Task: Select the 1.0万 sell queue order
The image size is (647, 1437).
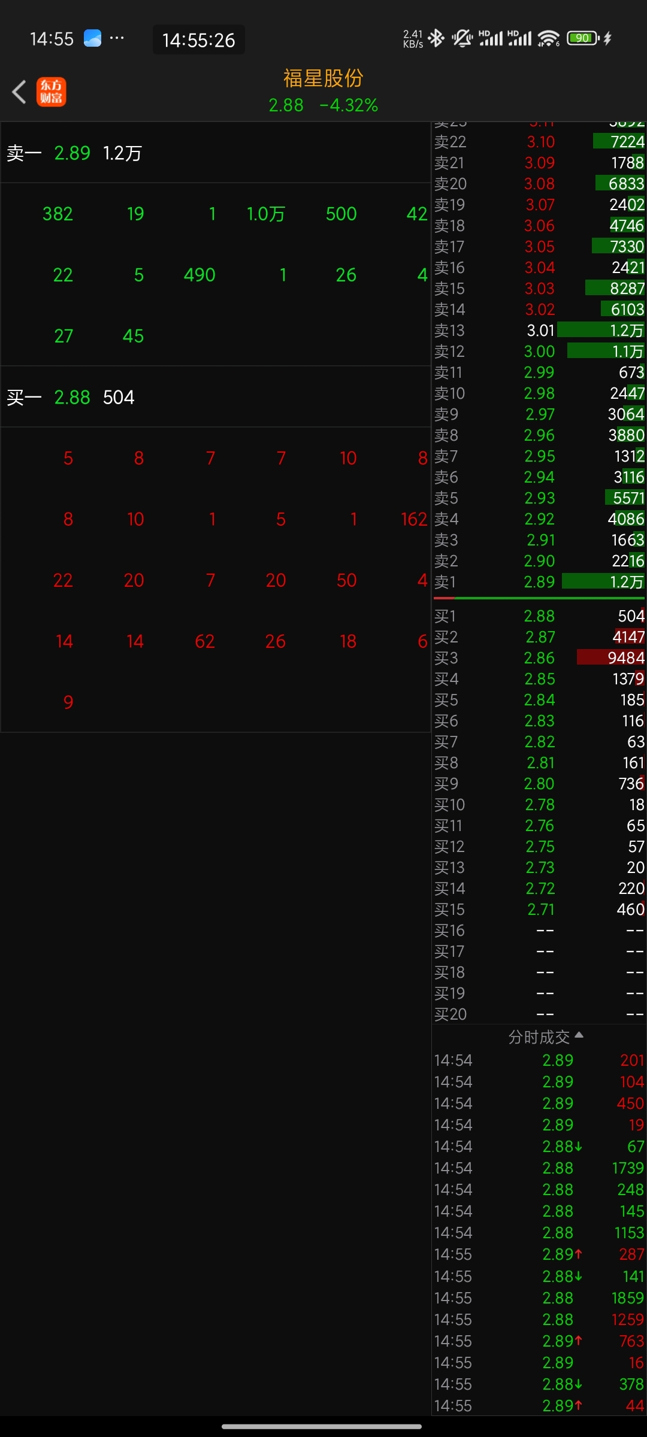Action: (x=266, y=214)
